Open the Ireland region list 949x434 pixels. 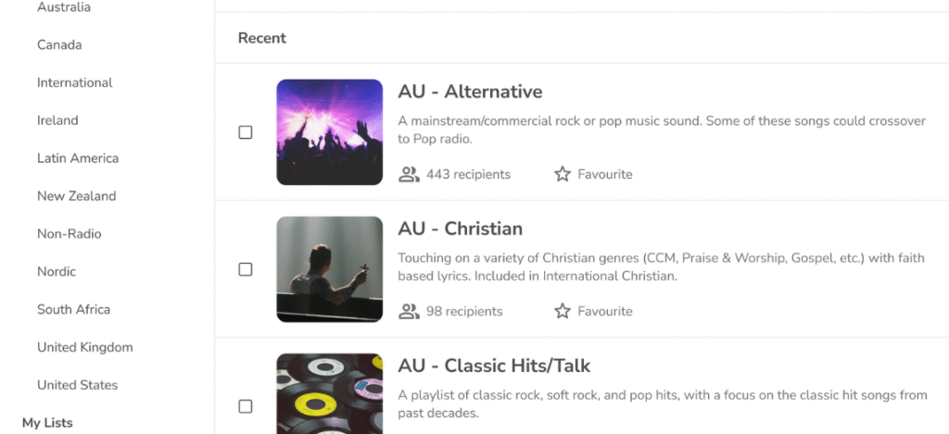57,120
